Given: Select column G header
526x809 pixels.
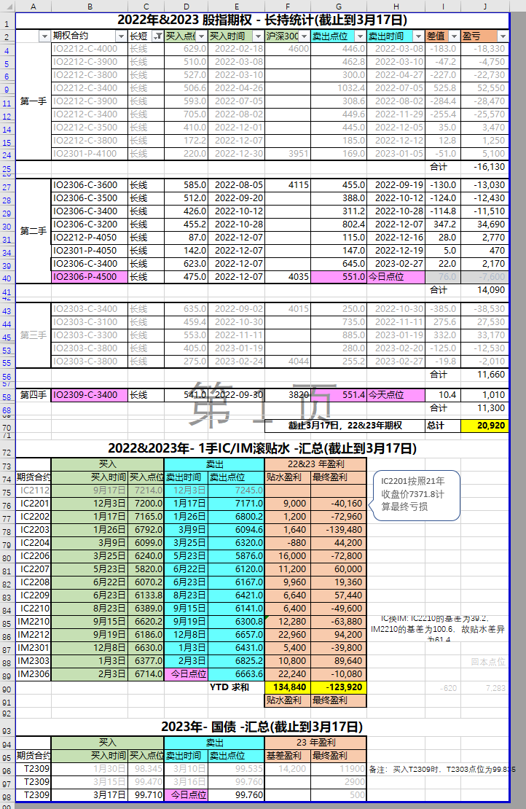Looking at the screenshot, I should 339,6.
